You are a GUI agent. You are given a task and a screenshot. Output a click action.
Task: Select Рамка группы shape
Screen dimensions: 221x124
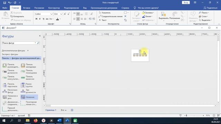[27, 85]
